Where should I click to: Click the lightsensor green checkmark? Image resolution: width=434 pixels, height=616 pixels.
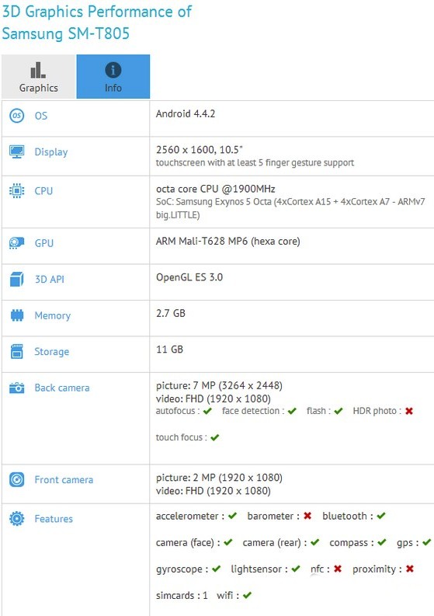click(296, 569)
